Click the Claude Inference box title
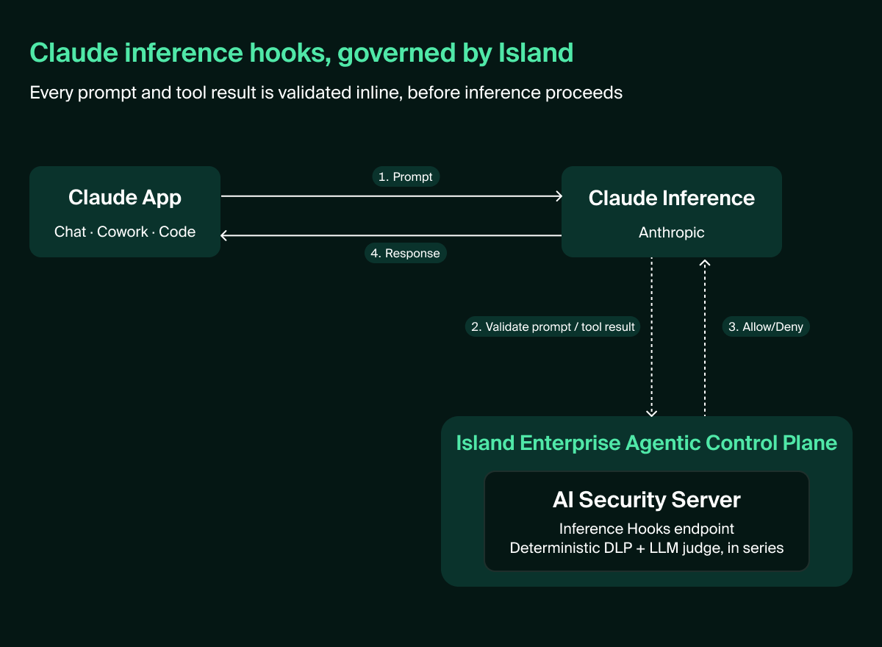The image size is (882, 647). pos(672,198)
